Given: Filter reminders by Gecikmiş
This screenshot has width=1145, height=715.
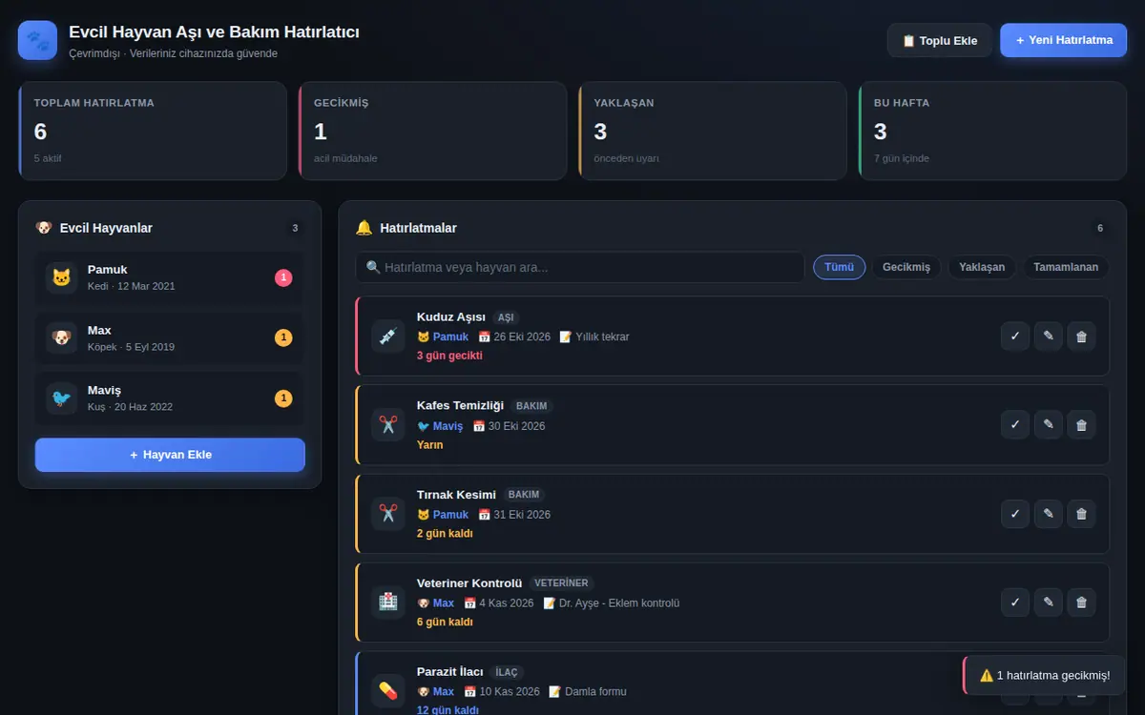Looking at the screenshot, I should pyautogui.click(x=906, y=267).
